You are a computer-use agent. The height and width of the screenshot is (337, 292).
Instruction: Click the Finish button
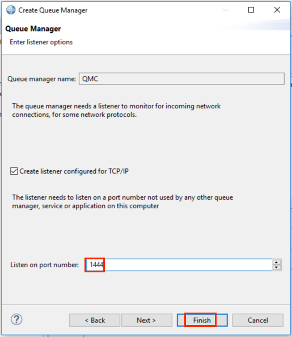pyautogui.click(x=202, y=320)
